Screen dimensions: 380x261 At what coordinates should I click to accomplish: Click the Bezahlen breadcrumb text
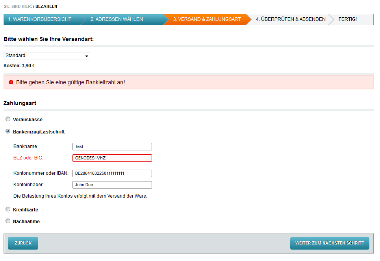point(46,7)
